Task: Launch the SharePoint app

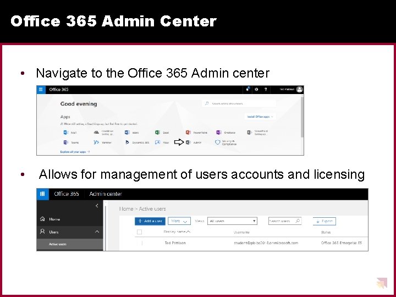Action: (x=257, y=133)
